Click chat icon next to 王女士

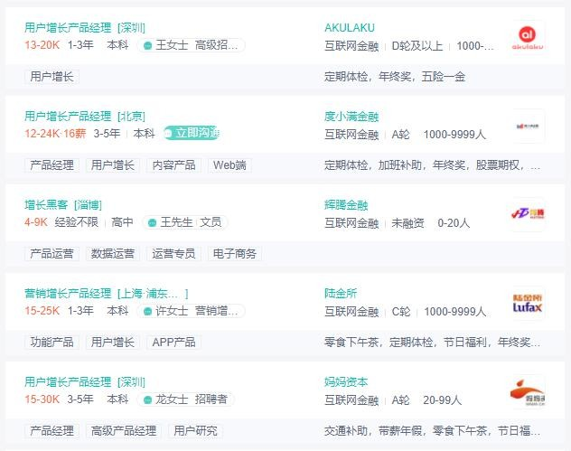point(147,44)
